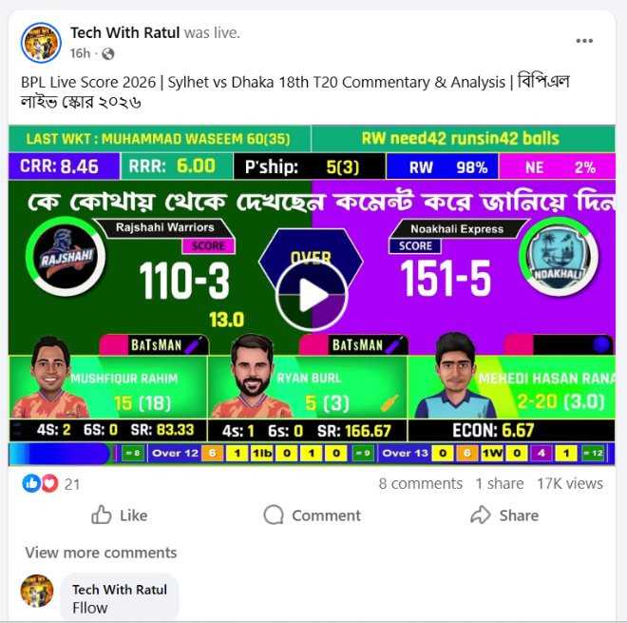
Task: Like the post
Action: click(119, 515)
